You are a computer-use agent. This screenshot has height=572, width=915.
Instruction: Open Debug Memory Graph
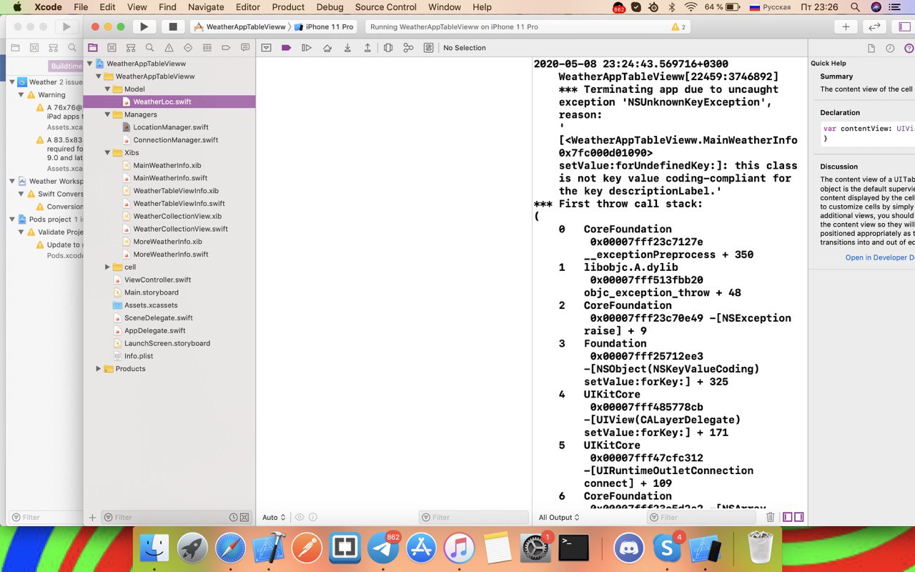408,48
